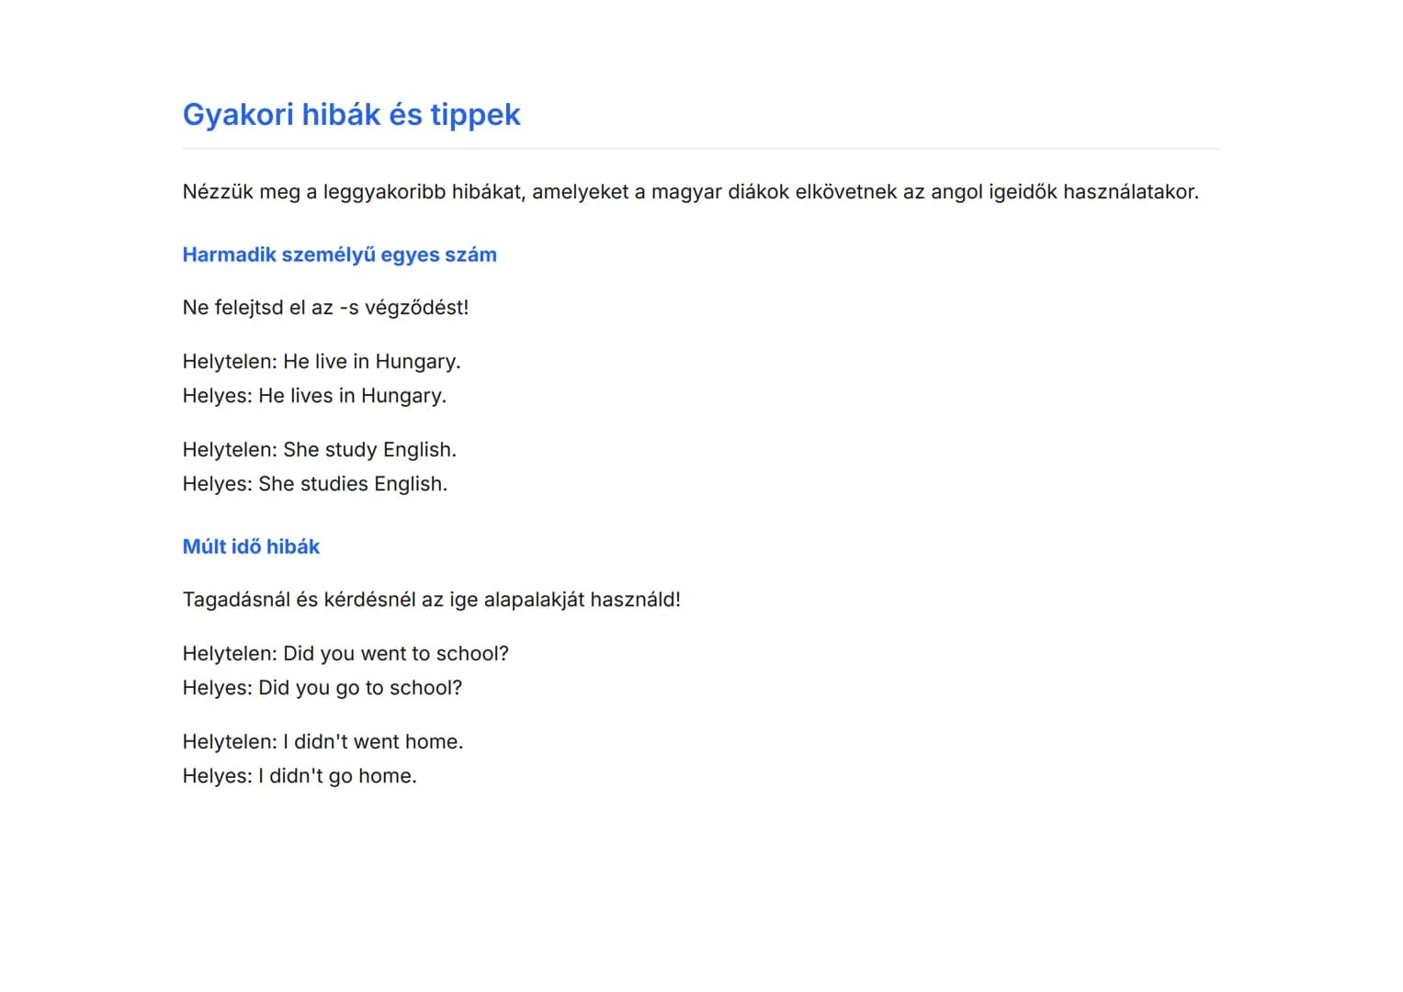This screenshot has height=992, width=1403.
Task: Click the divider line below the main heading
Action: (701, 149)
